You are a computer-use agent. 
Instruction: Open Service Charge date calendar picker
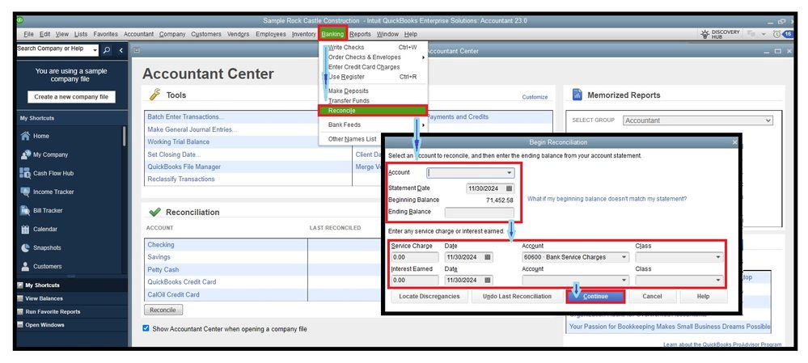488,257
